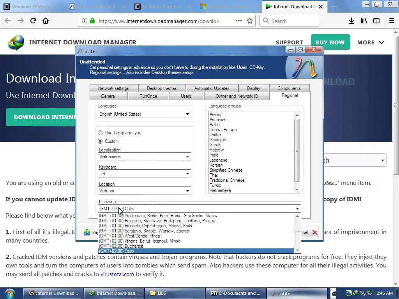This screenshot has width=399, height=299.
Task: Open the browser downloads arrow icon
Action: click(351, 21)
